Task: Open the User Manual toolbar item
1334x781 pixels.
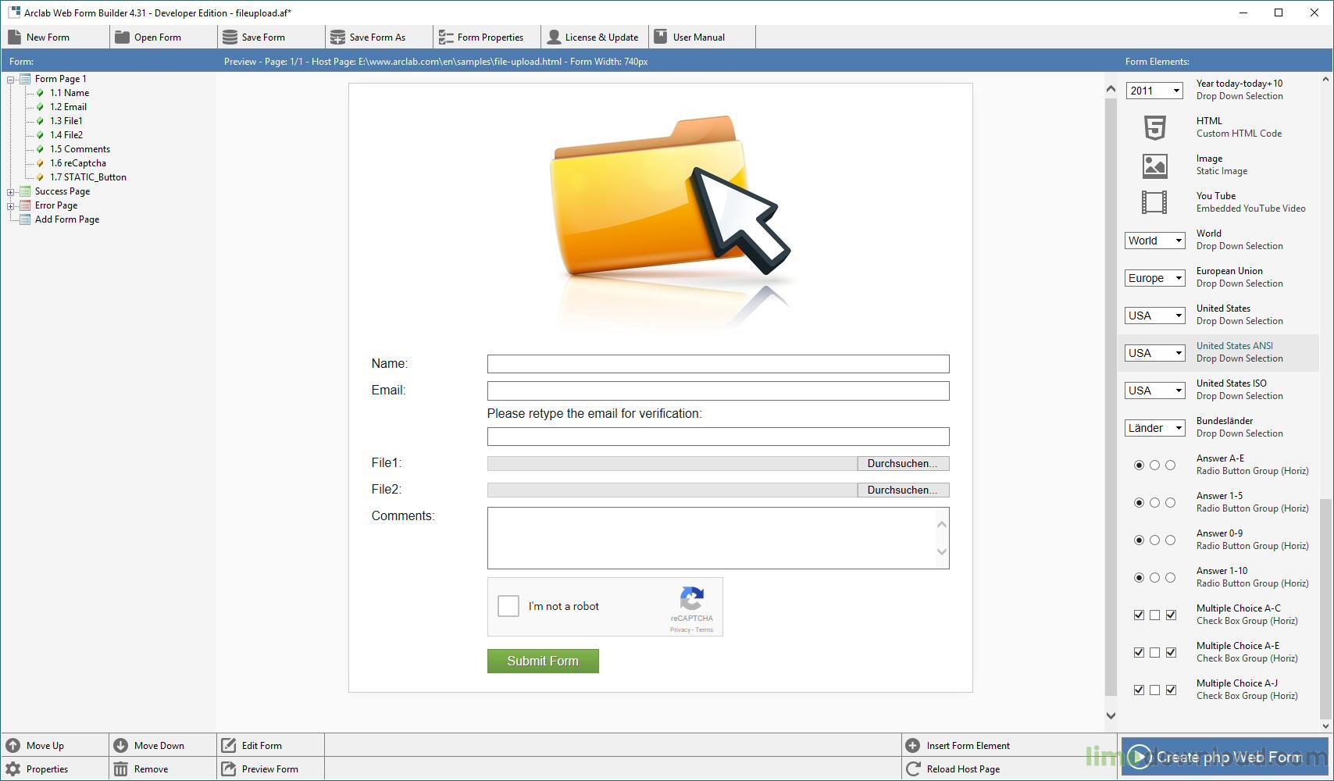Action: click(690, 37)
